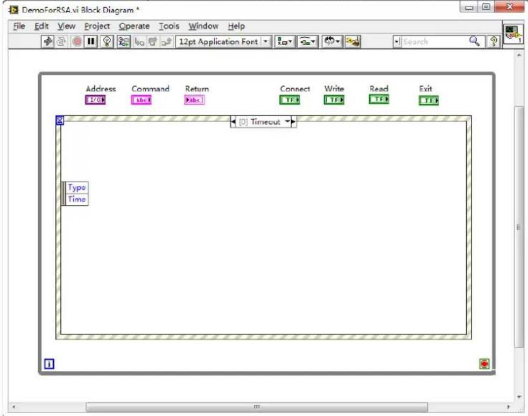Click the search magnifier icon
This screenshot has height=416, width=528.
click(x=475, y=41)
